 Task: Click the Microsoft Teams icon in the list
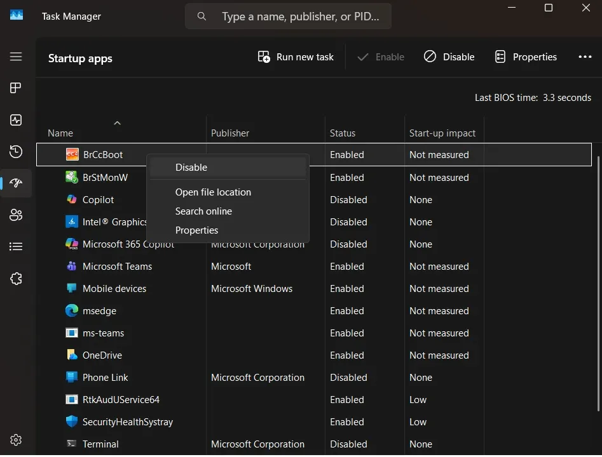click(x=71, y=266)
